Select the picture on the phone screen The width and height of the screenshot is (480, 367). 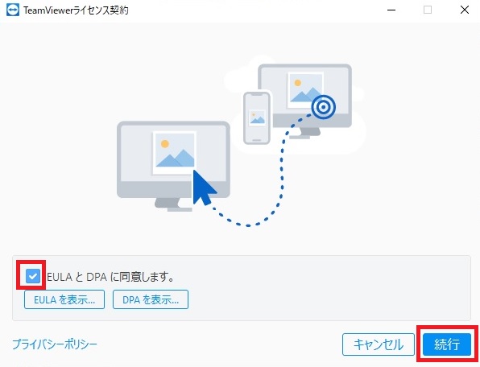coord(257,118)
